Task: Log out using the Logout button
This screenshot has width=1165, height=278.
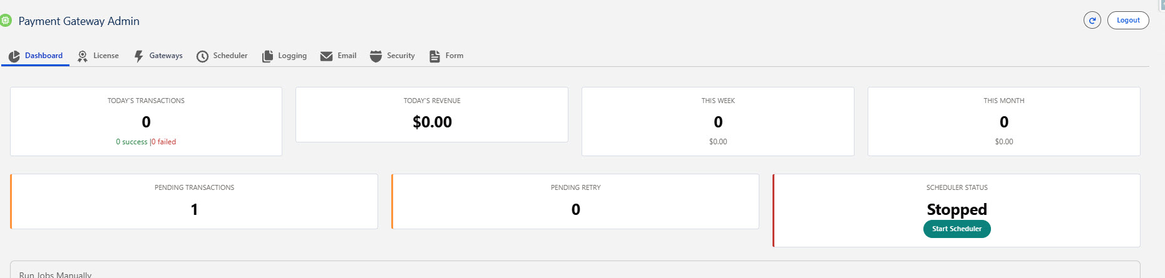Action: 1128,20
